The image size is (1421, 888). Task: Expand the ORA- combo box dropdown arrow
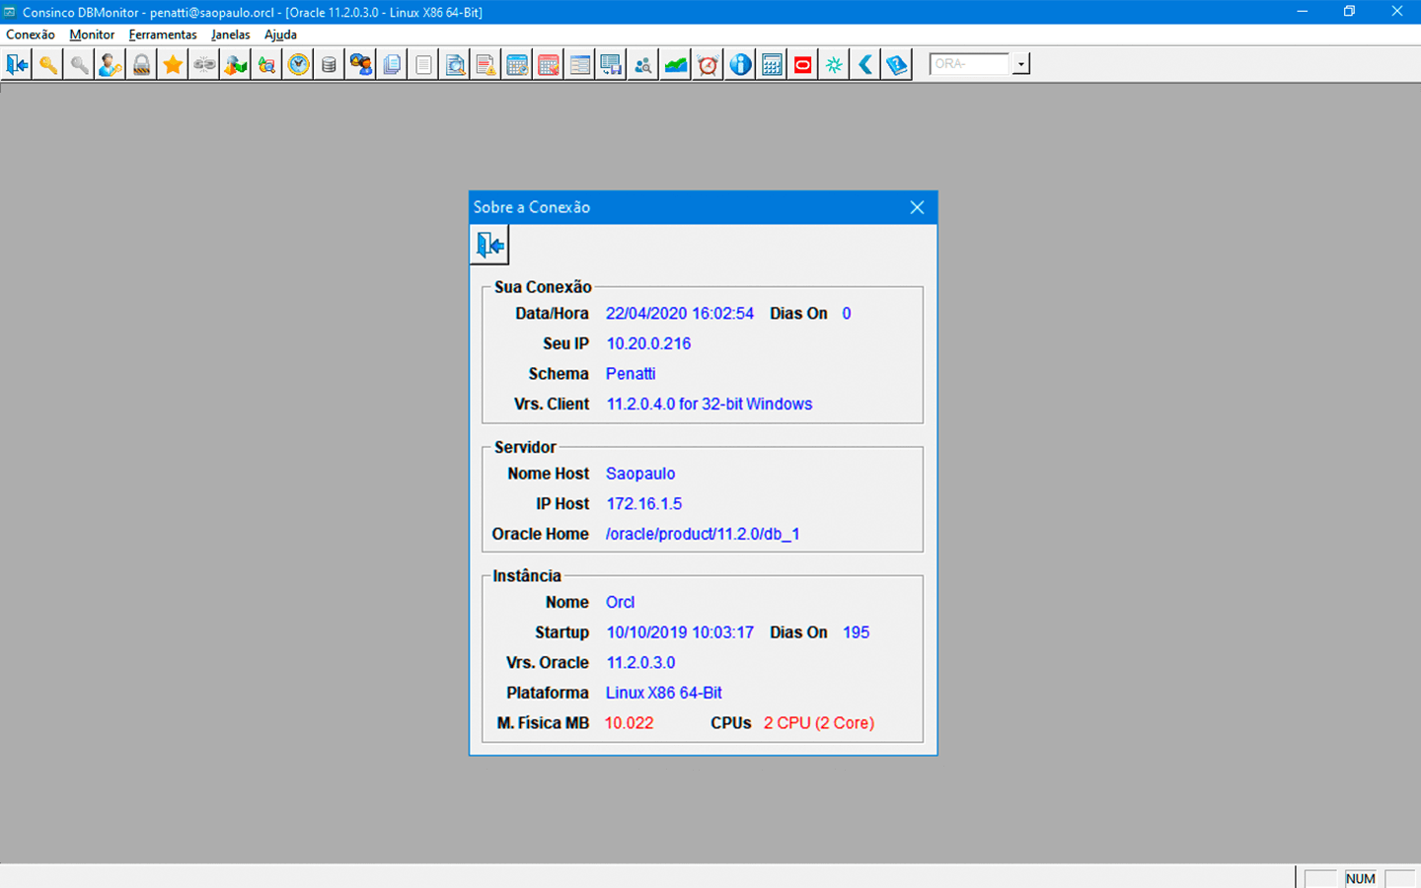pyautogui.click(x=1021, y=65)
